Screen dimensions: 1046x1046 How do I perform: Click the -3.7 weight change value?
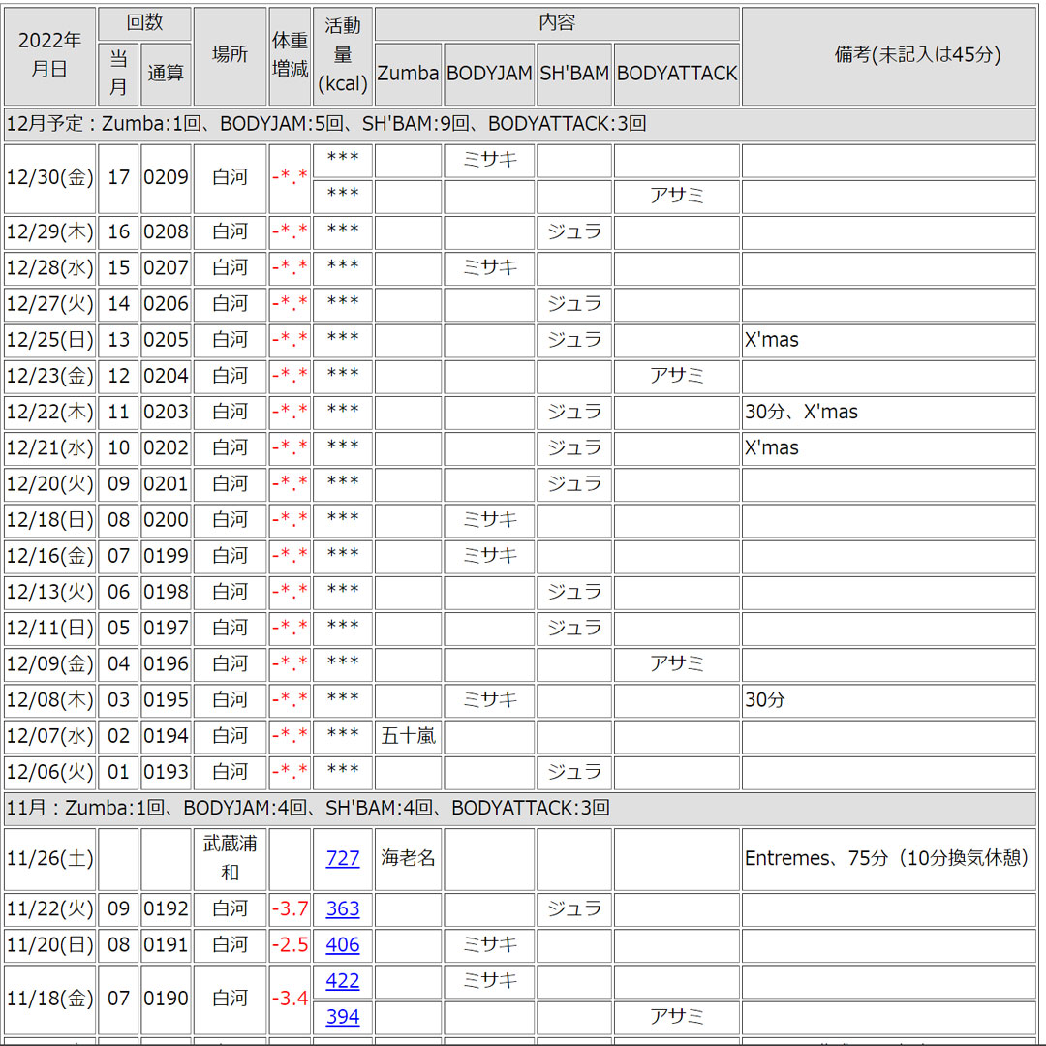point(290,909)
